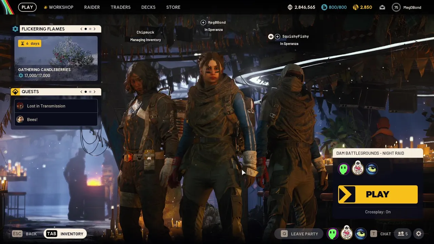Click the 17,000/17,000 progress value
The height and width of the screenshot is (244, 434).
coord(37,76)
